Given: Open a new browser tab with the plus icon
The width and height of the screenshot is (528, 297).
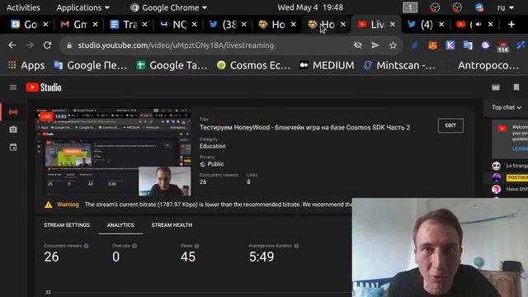Looking at the screenshot, I should pyautogui.click(x=511, y=24).
